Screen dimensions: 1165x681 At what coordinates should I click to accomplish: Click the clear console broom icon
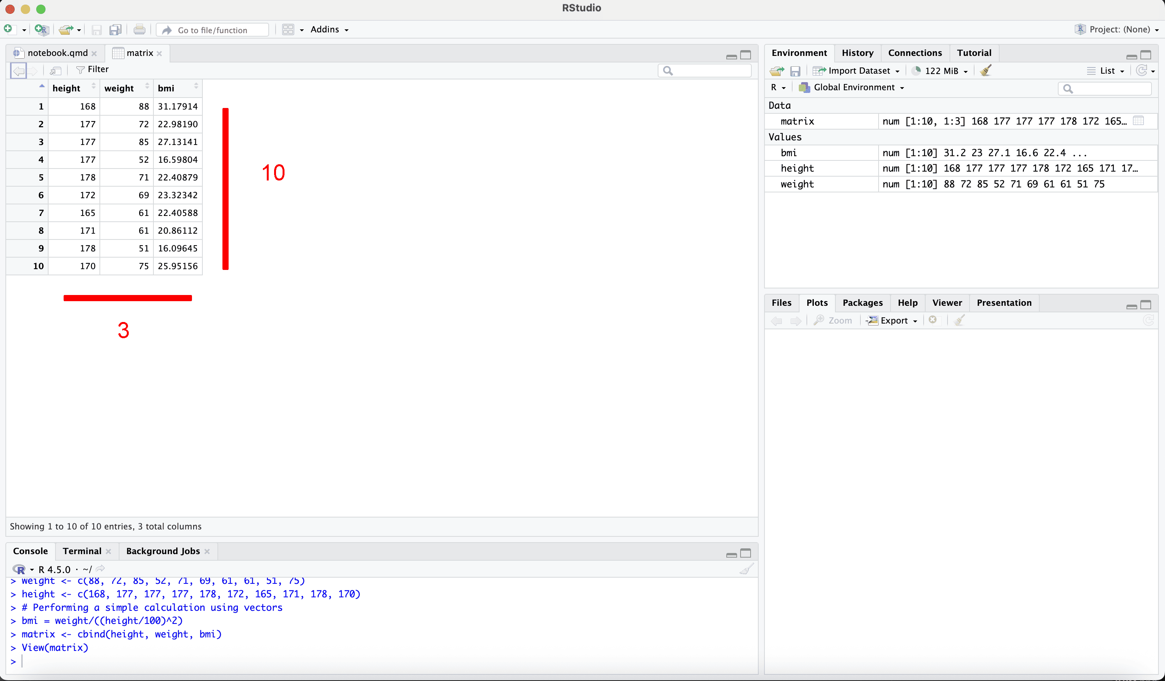coord(746,569)
